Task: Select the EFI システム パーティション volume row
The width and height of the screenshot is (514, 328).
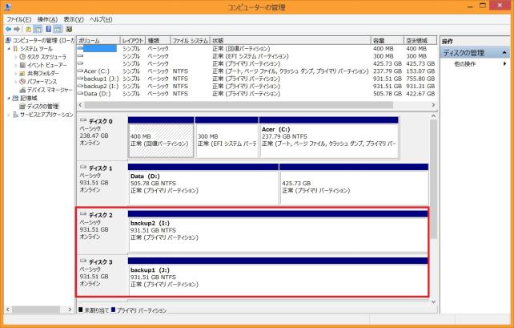Action: pyautogui.click(x=256, y=56)
